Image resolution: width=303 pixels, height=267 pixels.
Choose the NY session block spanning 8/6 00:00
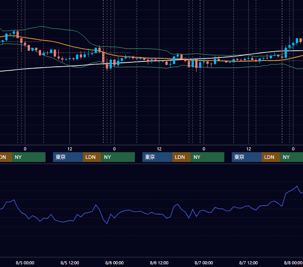tap(118, 157)
